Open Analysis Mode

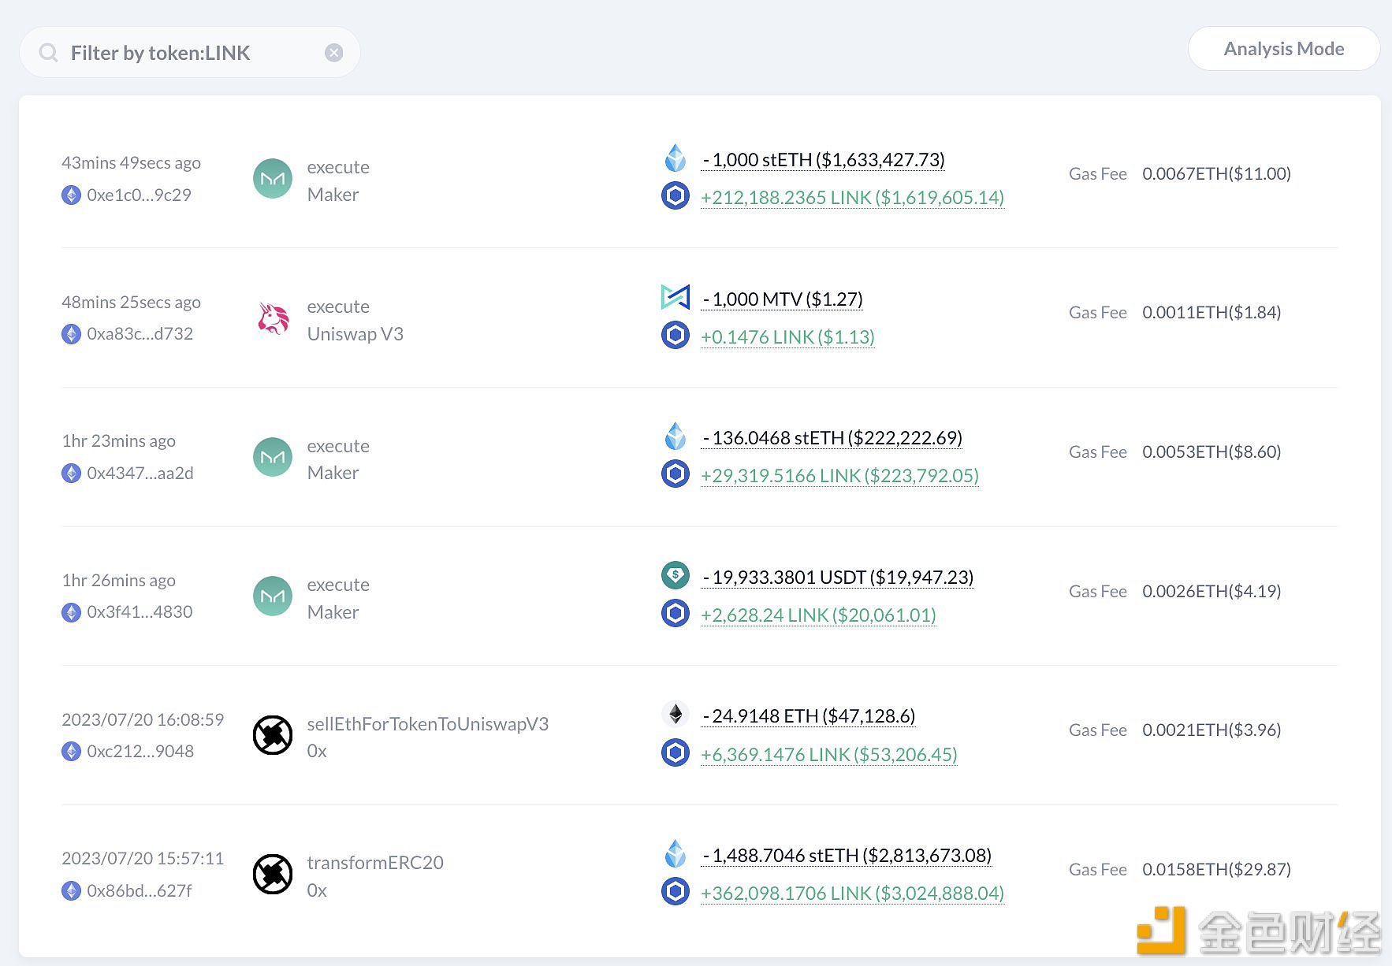(1284, 49)
